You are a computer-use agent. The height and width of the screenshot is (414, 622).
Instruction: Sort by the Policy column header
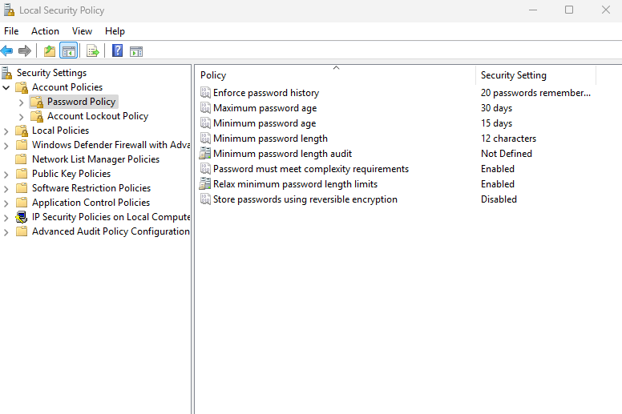213,75
